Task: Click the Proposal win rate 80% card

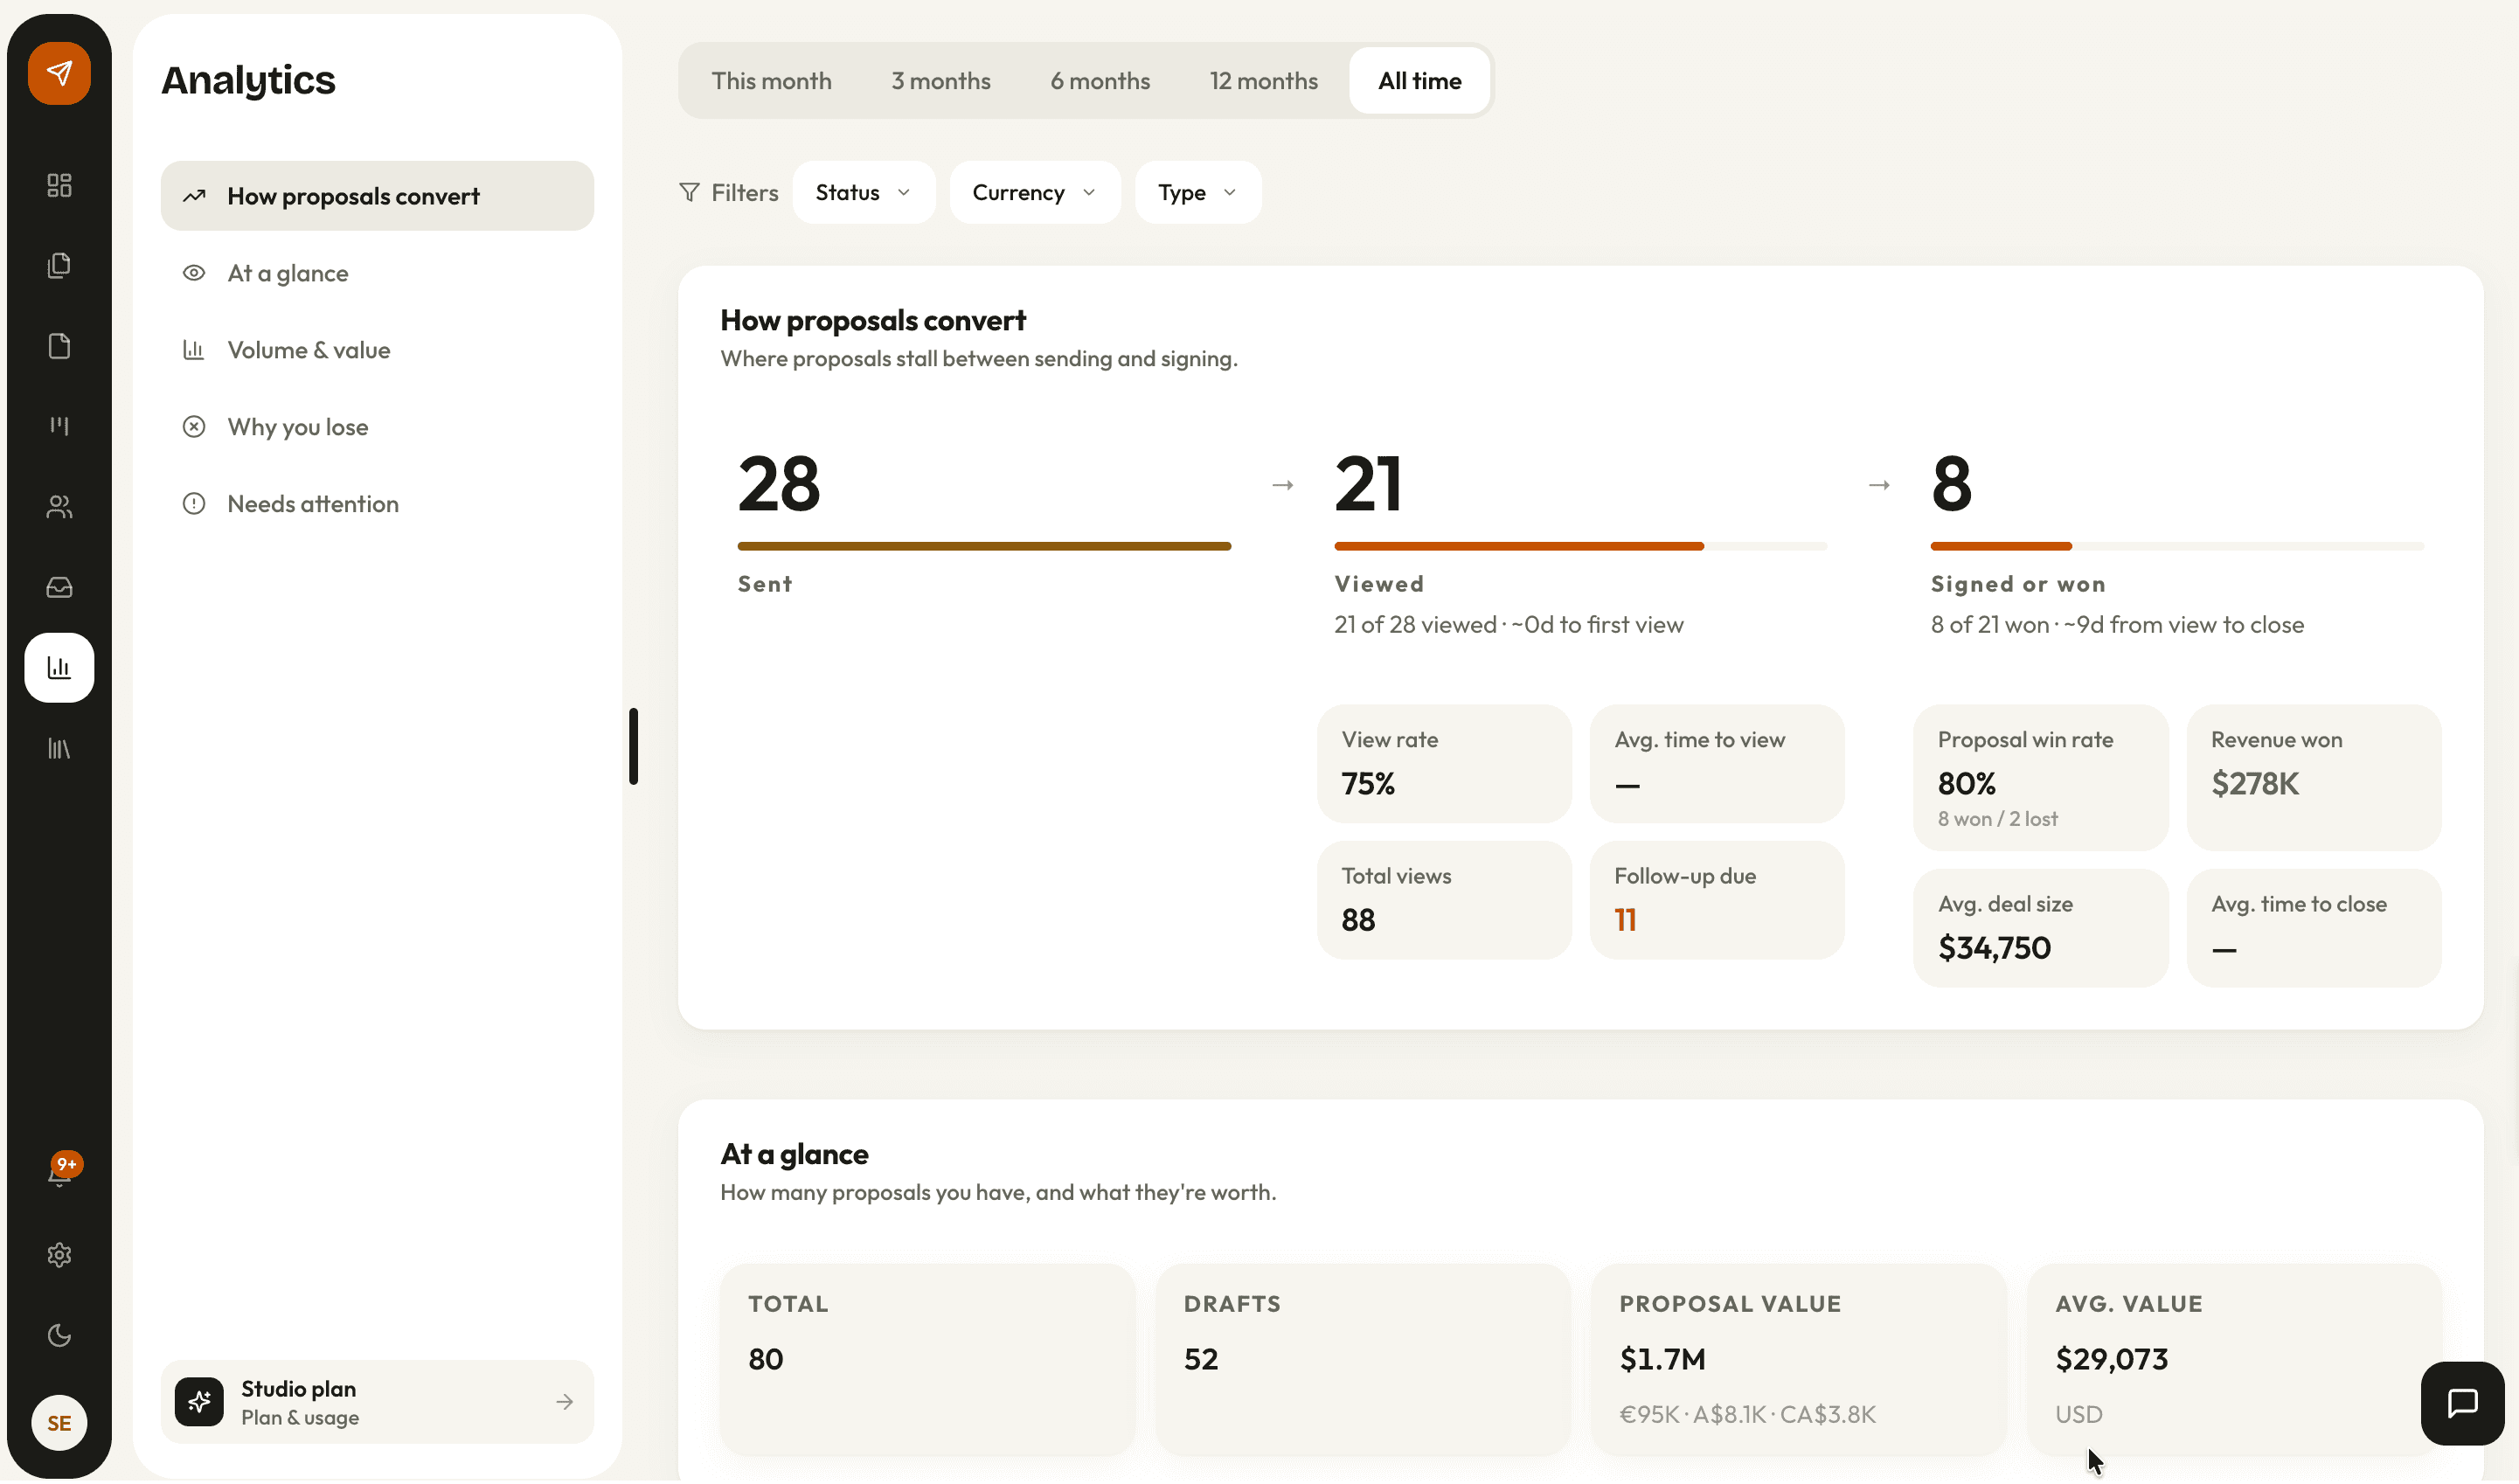Action: (x=2040, y=778)
